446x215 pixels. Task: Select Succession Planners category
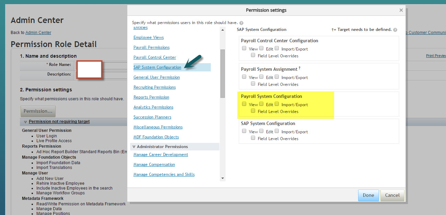pyautogui.click(x=152, y=117)
